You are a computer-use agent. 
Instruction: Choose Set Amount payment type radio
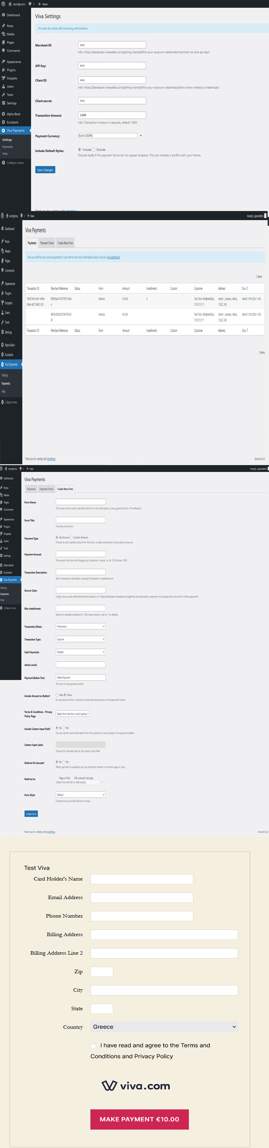point(57,537)
